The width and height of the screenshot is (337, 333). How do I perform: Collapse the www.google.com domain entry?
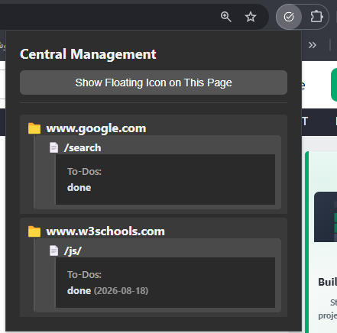click(x=96, y=128)
